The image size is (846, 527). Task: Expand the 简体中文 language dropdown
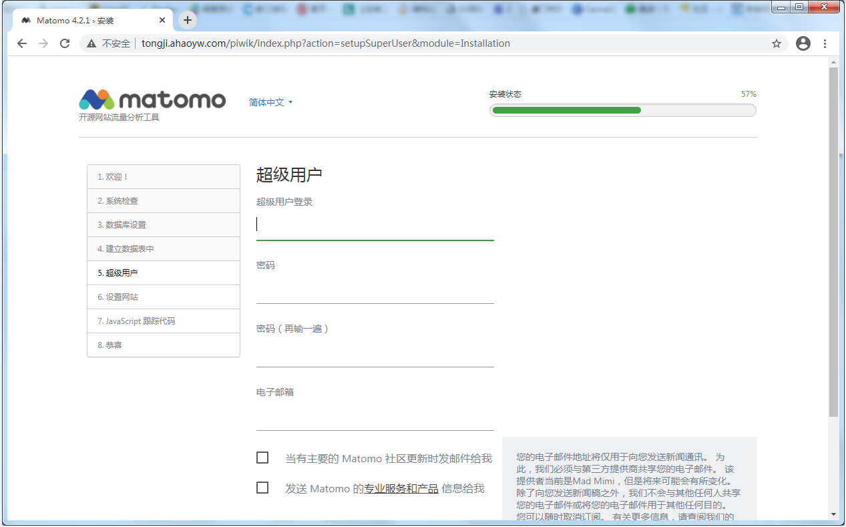(271, 102)
